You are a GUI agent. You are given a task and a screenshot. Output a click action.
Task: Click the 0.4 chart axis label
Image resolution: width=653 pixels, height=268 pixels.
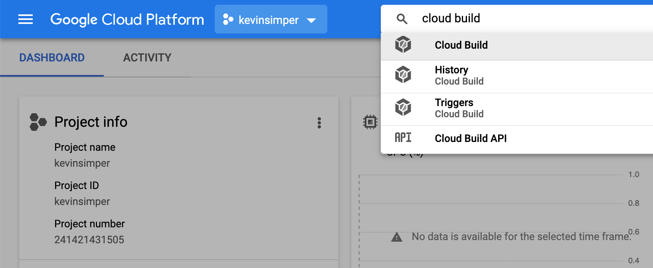pos(634,261)
